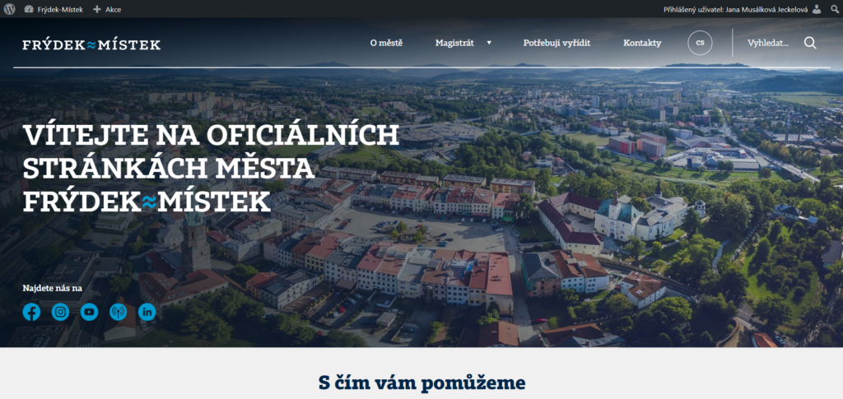Select the Kontakty menu item
Screen dimensions: 843x399
tap(642, 43)
